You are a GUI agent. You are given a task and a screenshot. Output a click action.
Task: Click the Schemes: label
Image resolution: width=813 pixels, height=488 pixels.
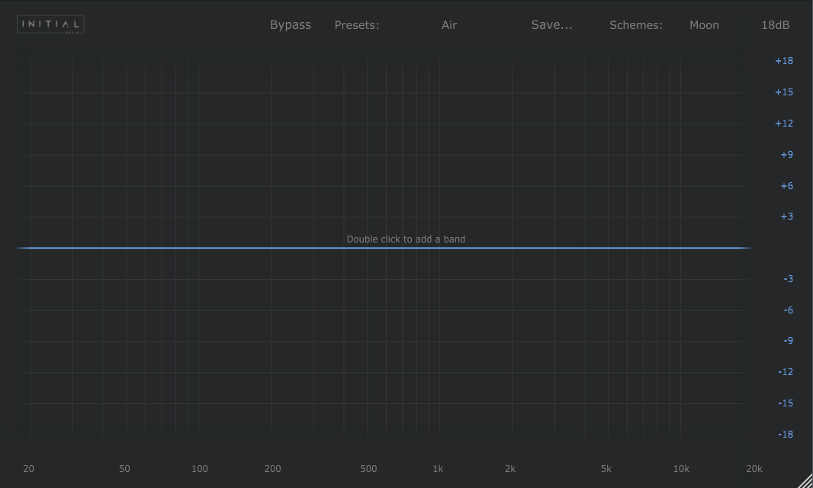click(x=635, y=25)
